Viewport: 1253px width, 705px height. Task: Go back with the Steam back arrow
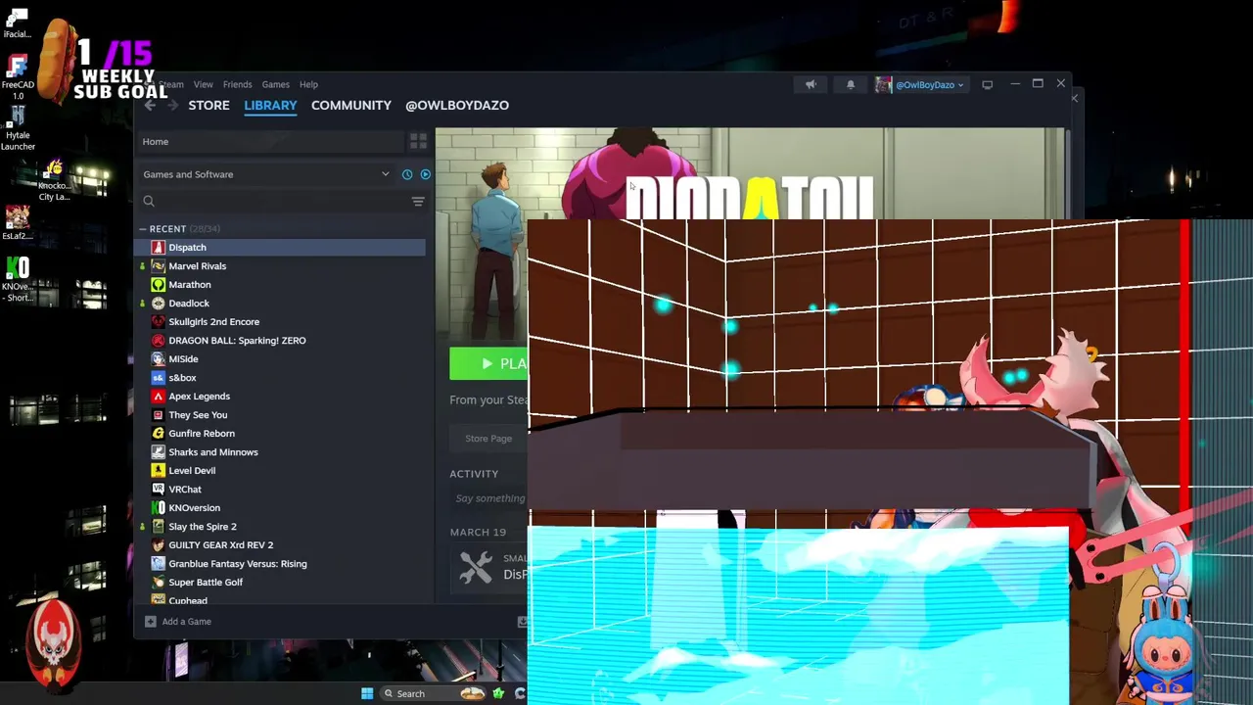(150, 105)
